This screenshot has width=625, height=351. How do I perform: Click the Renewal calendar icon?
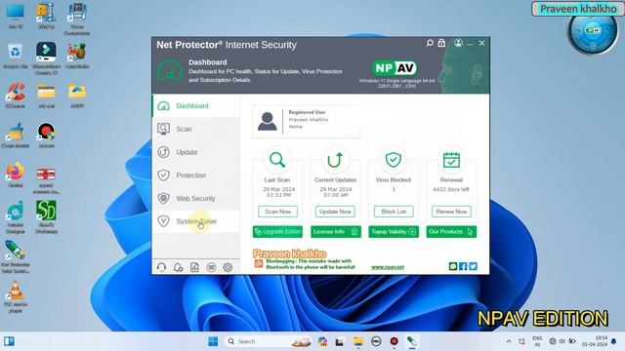click(x=451, y=160)
